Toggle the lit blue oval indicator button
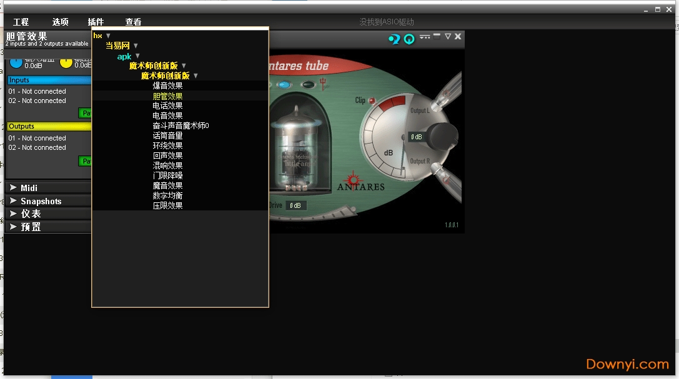The height and width of the screenshot is (379, 679). [x=285, y=85]
